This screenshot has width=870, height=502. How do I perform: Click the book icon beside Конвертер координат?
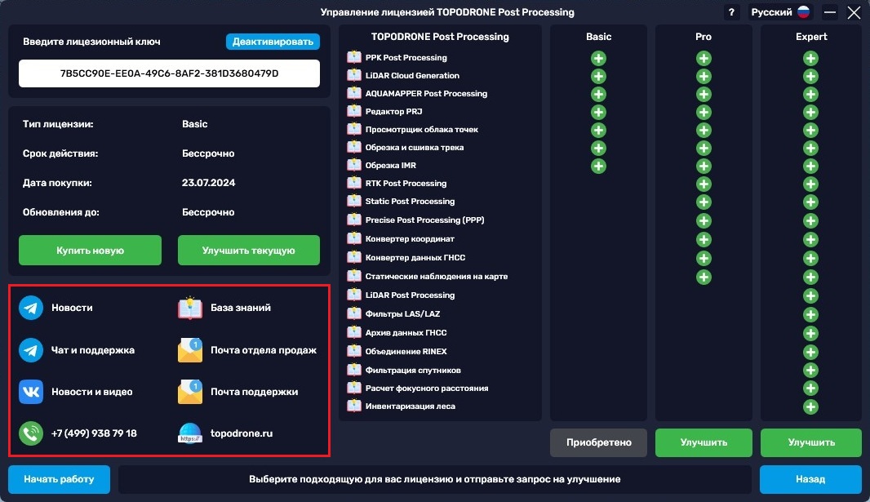tap(354, 238)
